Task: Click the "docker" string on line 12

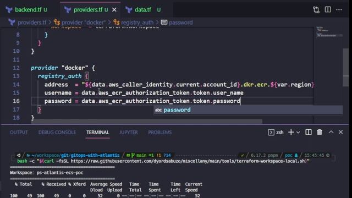Action: pos(75,68)
